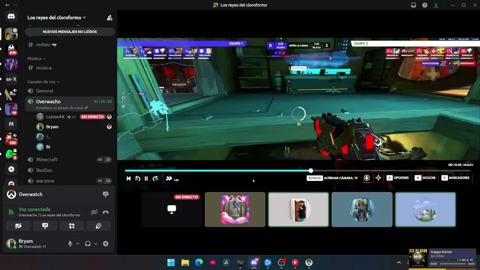Edit the Overwacho channel status pencil
The image size is (480, 270).
tap(86, 108)
